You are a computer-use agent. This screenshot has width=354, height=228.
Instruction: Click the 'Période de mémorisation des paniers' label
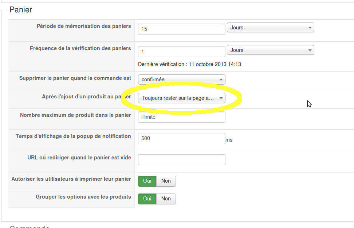click(84, 26)
